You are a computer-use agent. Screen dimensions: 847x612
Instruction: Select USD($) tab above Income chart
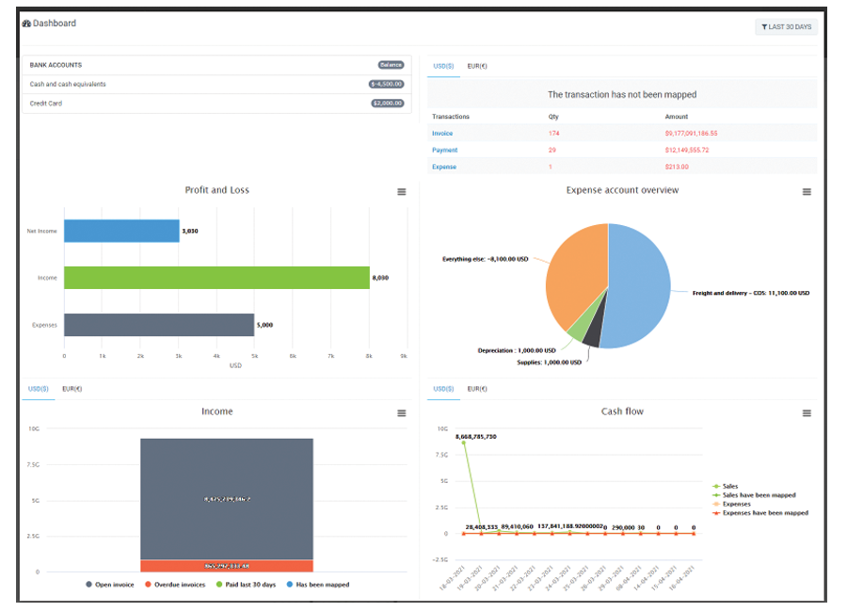point(39,389)
